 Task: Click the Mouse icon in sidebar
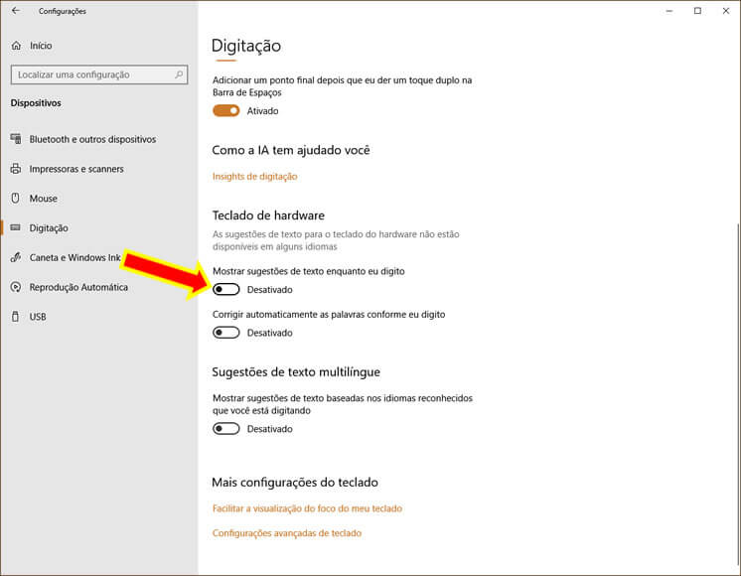(x=16, y=199)
